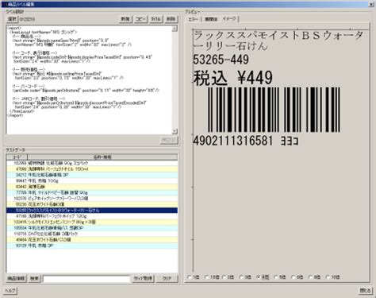The width and height of the screenshot is (376, 298).
Task: Click the タイトル button
Action: [155, 19]
